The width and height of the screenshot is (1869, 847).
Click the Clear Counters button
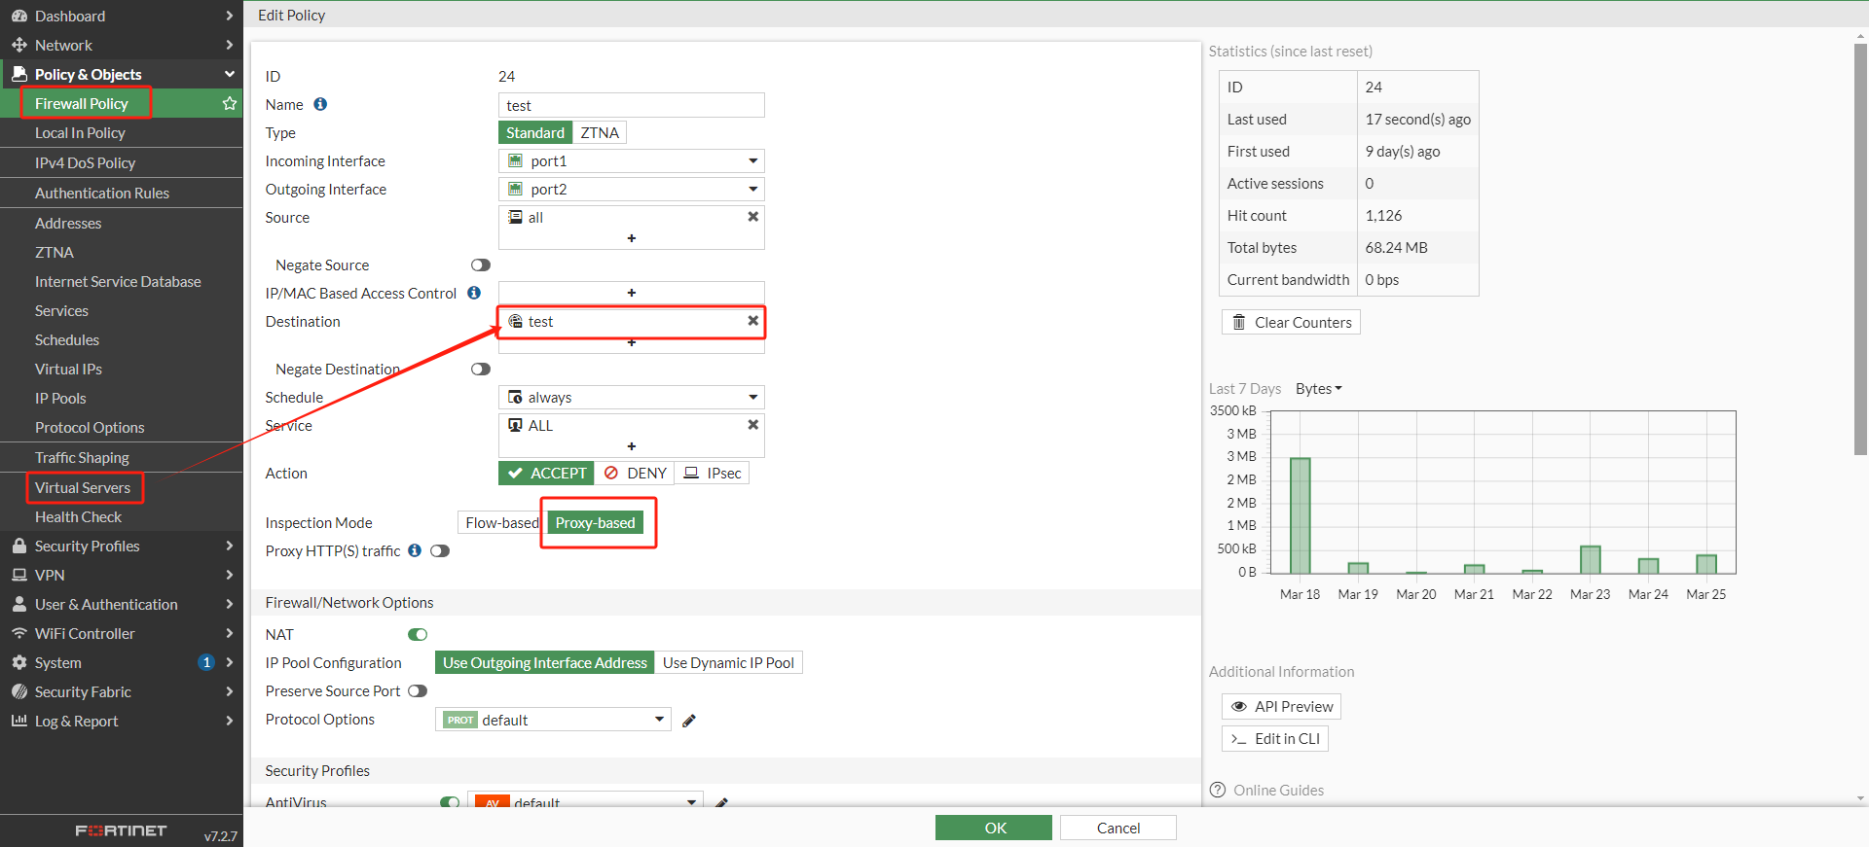[x=1291, y=323]
